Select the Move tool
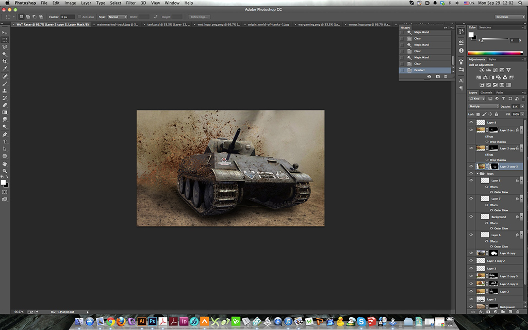 tap(5, 32)
